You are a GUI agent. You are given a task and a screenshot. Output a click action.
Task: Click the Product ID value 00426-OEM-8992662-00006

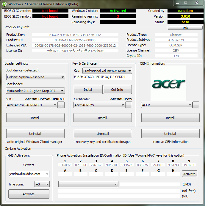coord(75,40)
